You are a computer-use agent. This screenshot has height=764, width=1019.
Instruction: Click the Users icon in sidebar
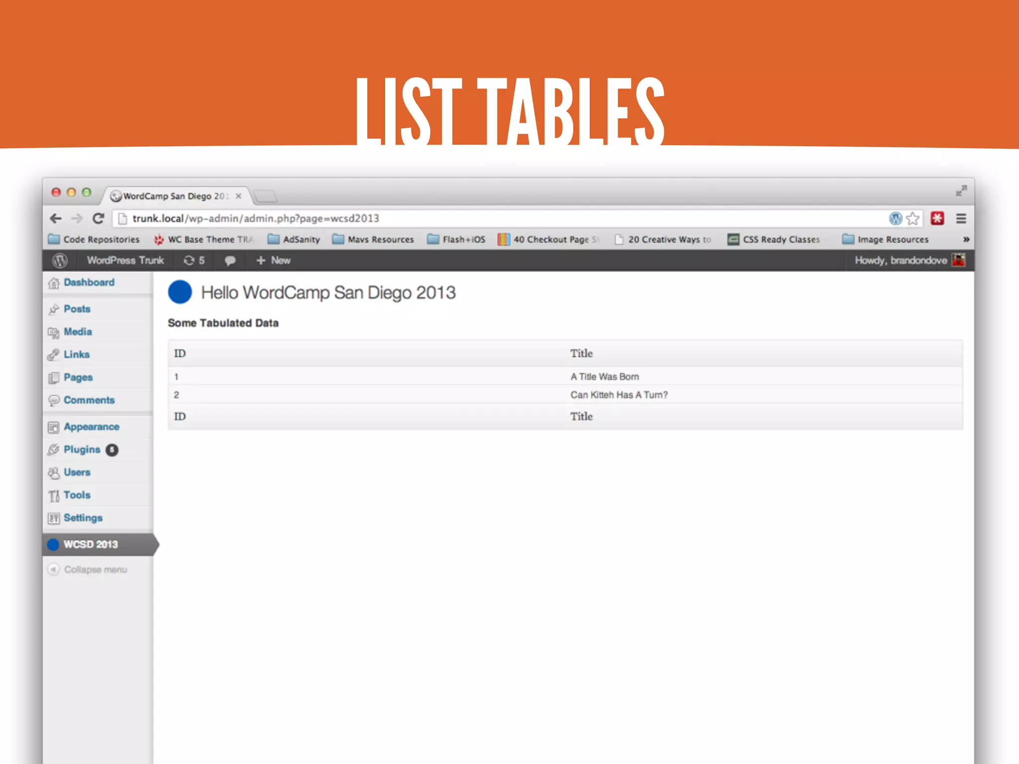point(54,473)
